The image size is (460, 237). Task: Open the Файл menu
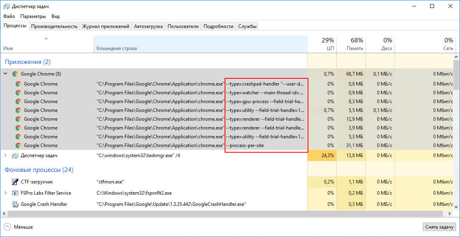click(x=9, y=16)
